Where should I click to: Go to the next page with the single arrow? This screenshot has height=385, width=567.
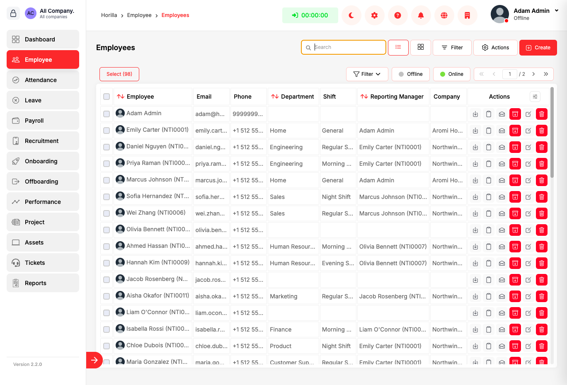533,74
